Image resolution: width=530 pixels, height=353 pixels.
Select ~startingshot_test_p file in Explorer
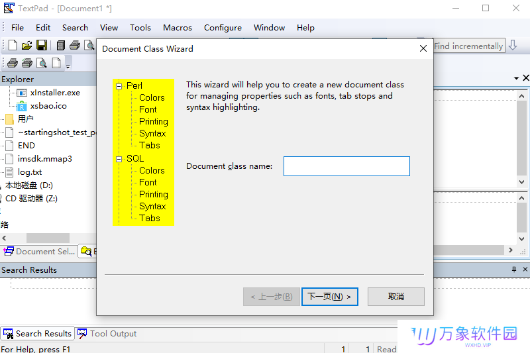(x=57, y=132)
